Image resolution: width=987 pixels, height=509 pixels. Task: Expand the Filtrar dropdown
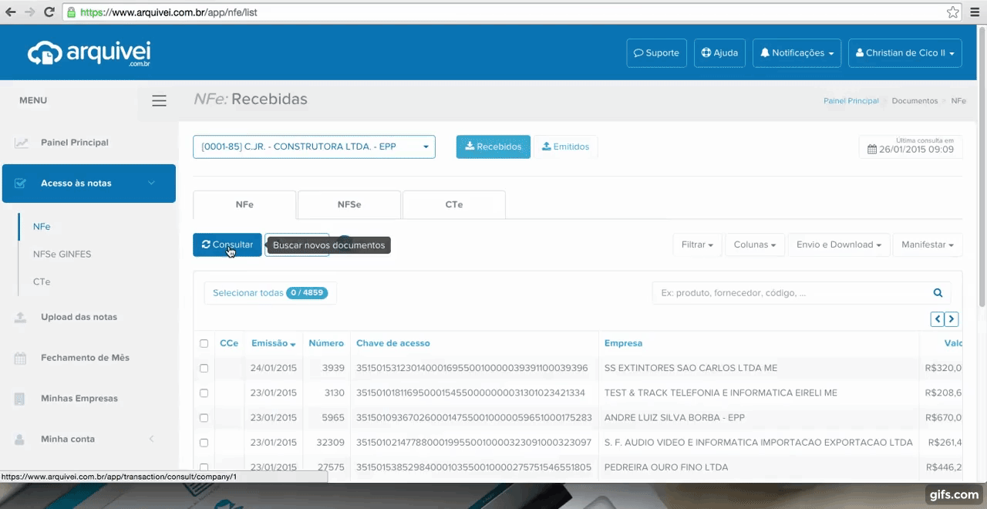(697, 244)
